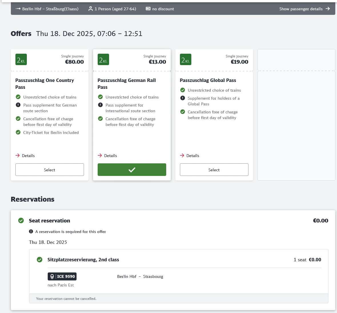Select the Global Pass €19.00 offer
The height and width of the screenshot is (313, 337).
click(x=214, y=170)
